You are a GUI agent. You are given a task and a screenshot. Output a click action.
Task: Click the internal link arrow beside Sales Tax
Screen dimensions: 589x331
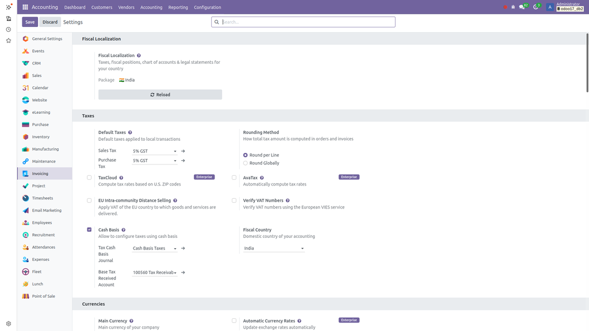(x=183, y=151)
